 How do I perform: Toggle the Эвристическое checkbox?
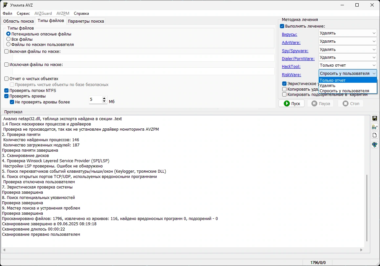pos(285,84)
